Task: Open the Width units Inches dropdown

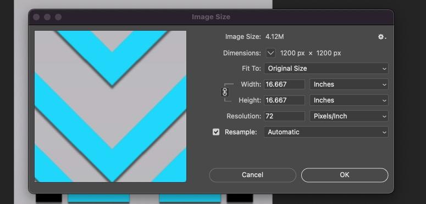Action: (x=349, y=84)
